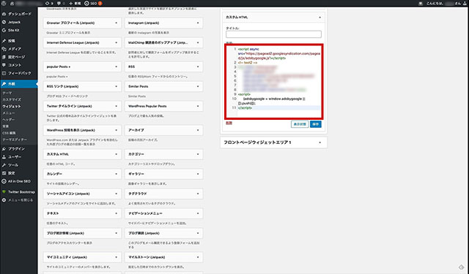
Task: Click the Site Kit G icon
Action: tap(4, 30)
